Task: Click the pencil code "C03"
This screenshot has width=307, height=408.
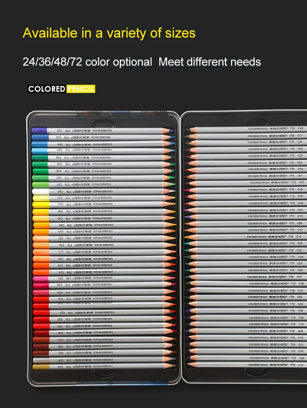Action: pos(300,263)
